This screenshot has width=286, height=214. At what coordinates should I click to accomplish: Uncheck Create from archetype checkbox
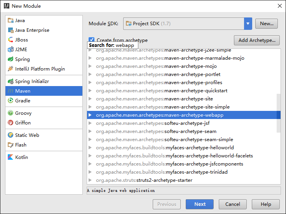92,40
